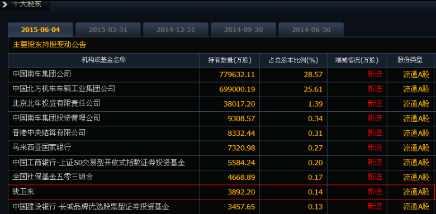Click the holding value 3892.20

241,192
